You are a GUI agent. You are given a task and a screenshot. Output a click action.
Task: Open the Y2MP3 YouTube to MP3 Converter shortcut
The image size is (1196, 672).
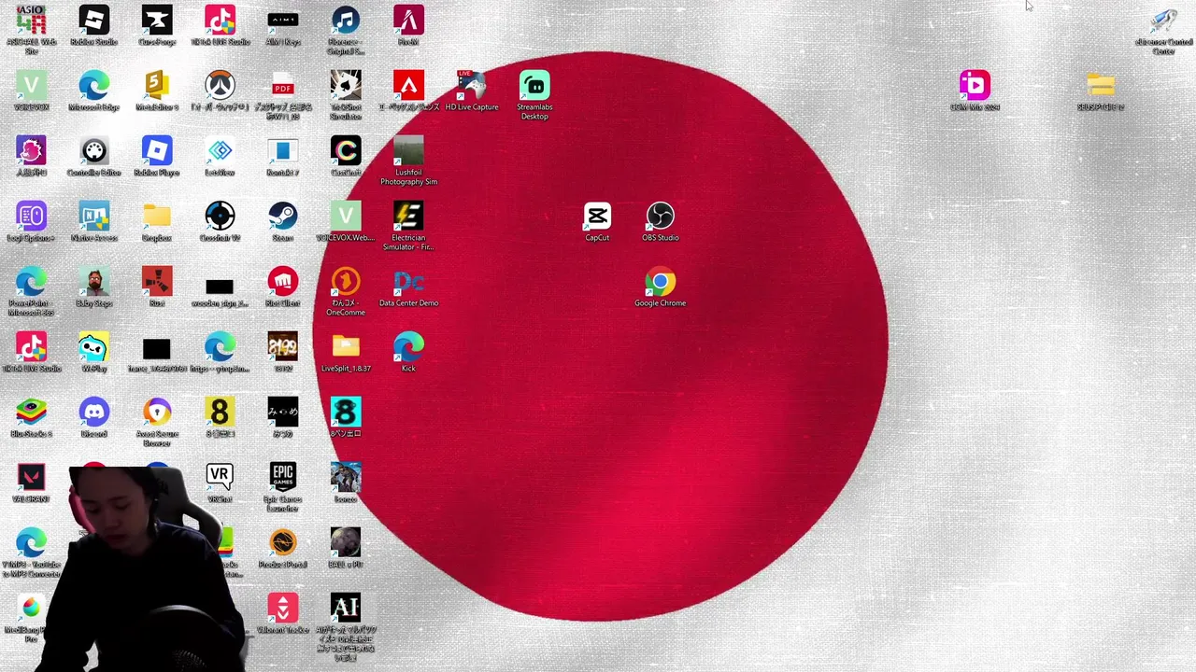point(31,553)
